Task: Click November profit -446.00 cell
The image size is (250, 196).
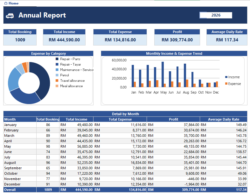Action: (x=173, y=179)
